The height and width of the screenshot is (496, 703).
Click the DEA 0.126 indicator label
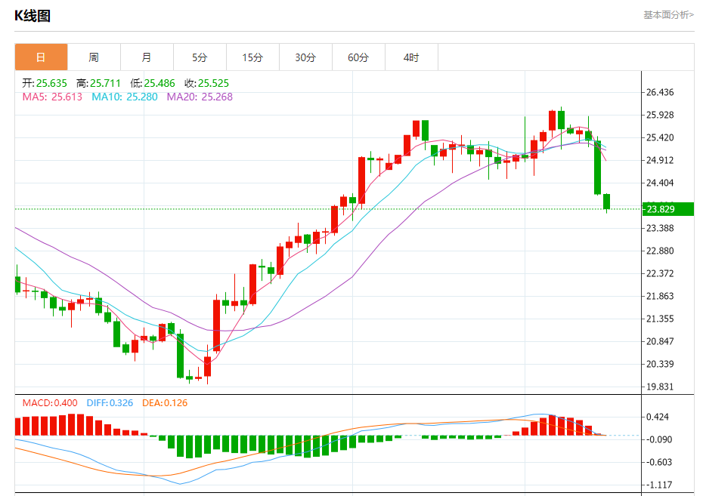165,403
